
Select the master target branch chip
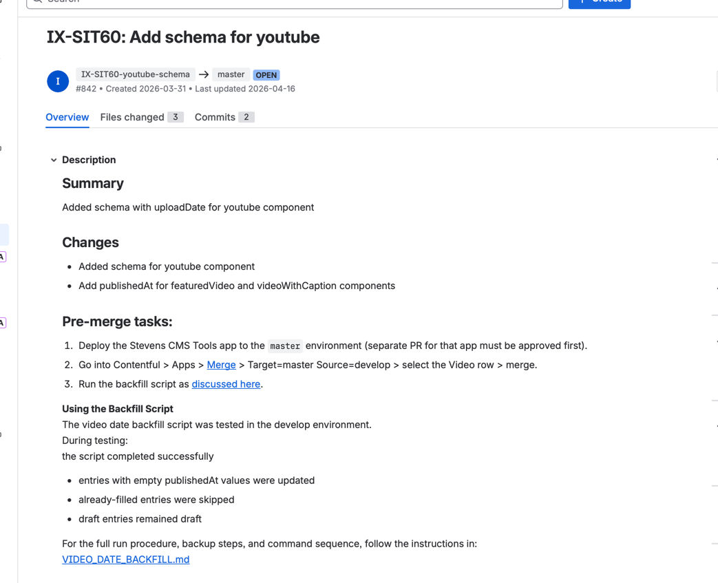pos(231,74)
